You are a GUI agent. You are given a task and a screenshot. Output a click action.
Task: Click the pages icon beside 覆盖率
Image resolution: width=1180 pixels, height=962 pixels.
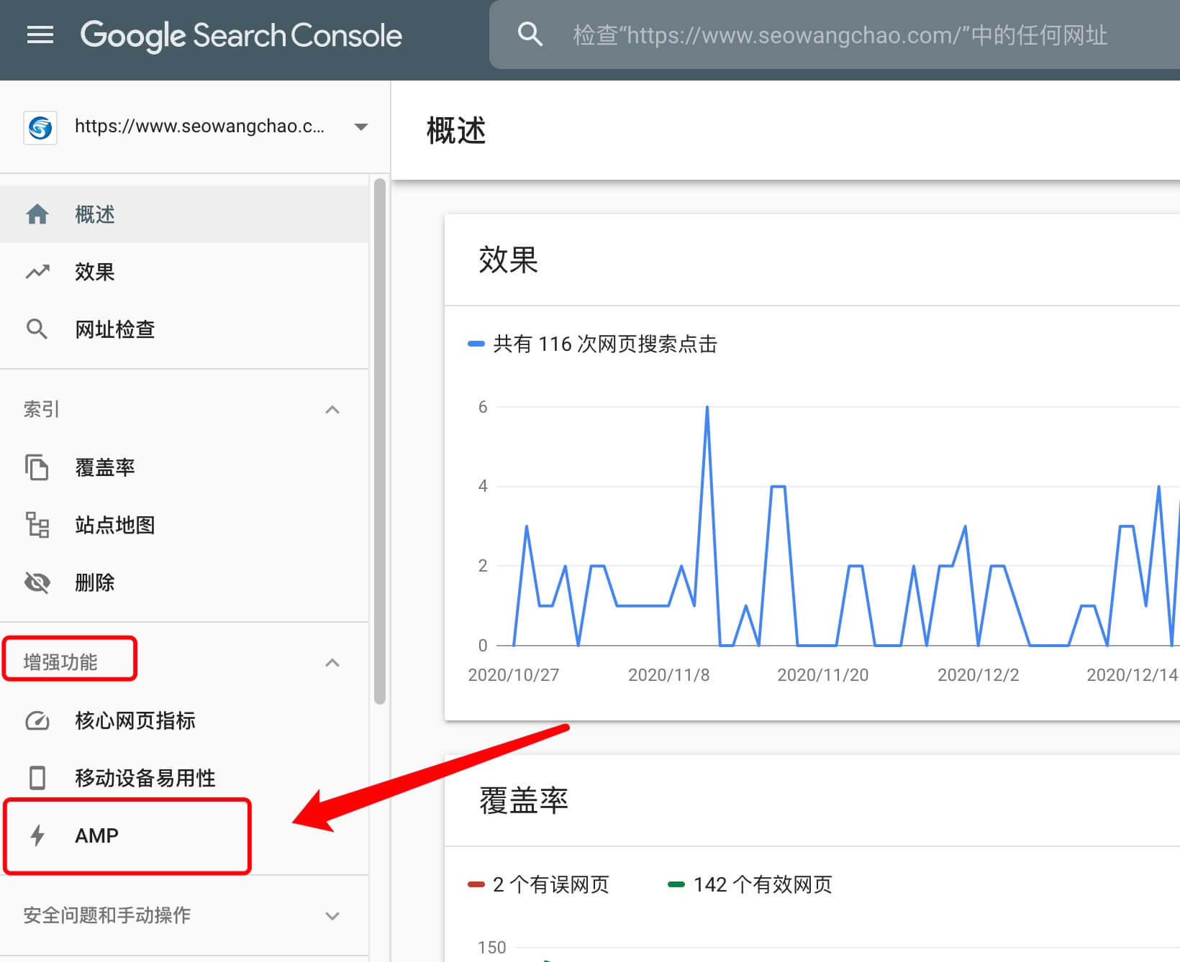click(37, 467)
